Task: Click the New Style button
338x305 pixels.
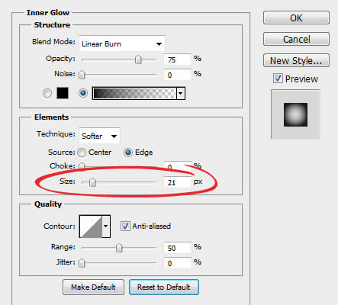Action: click(296, 60)
